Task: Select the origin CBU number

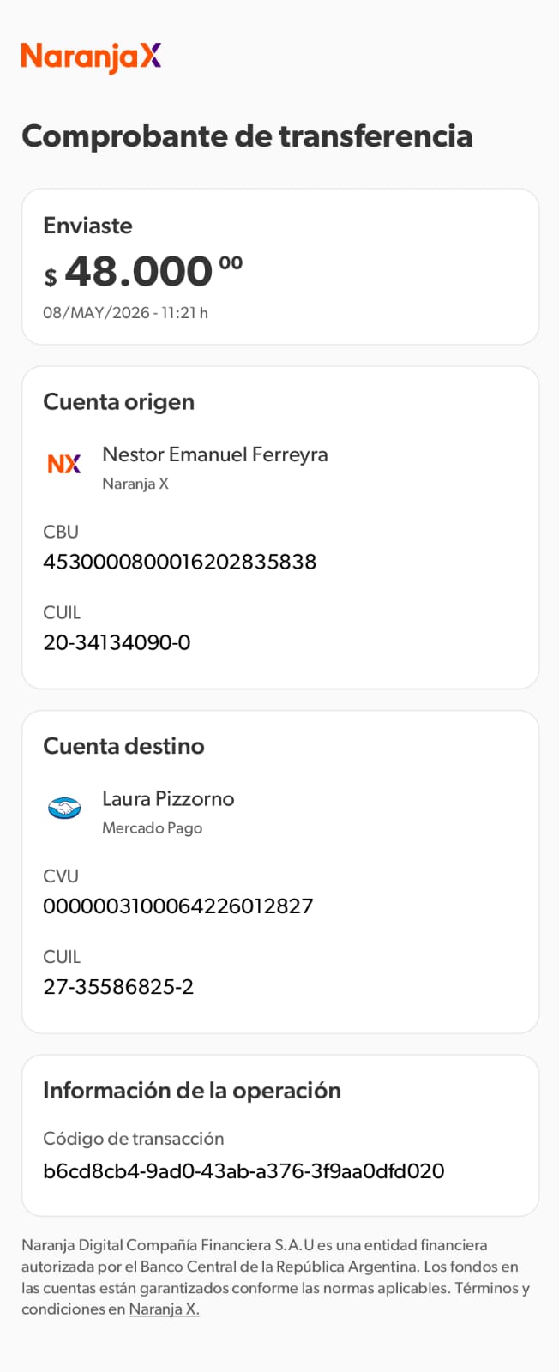Action: pyautogui.click(x=180, y=562)
